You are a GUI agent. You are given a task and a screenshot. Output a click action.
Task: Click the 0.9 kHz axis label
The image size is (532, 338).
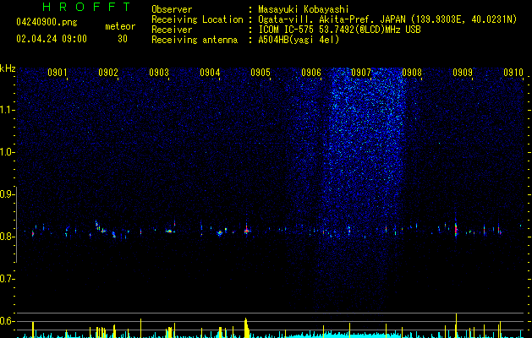(x=7, y=194)
